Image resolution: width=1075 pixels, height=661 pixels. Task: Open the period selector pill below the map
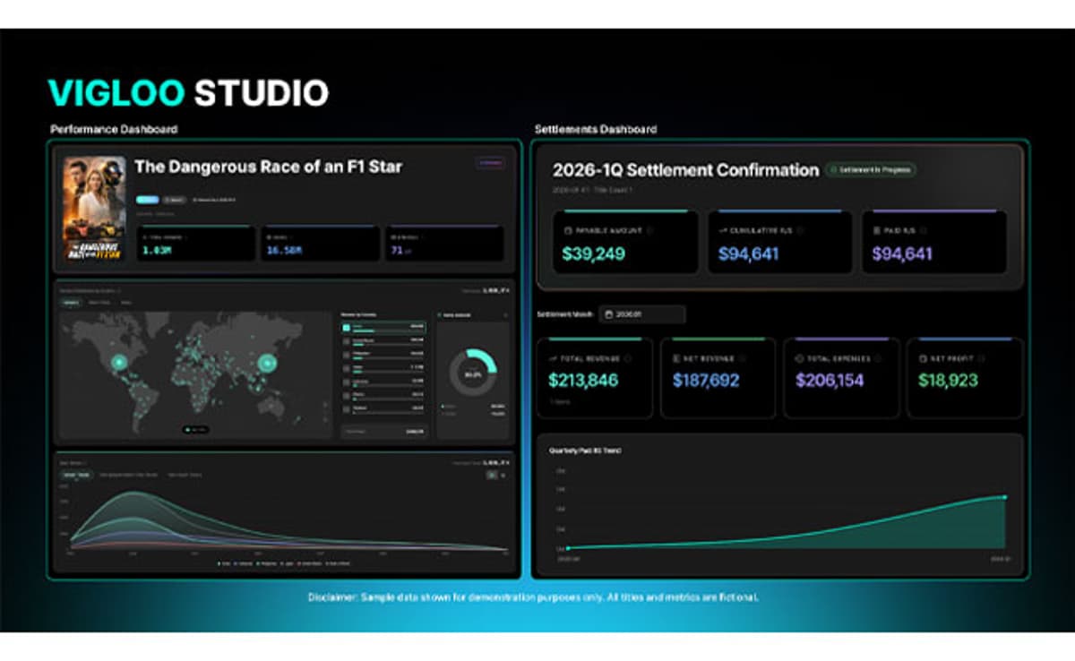click(x=195, y=429)
